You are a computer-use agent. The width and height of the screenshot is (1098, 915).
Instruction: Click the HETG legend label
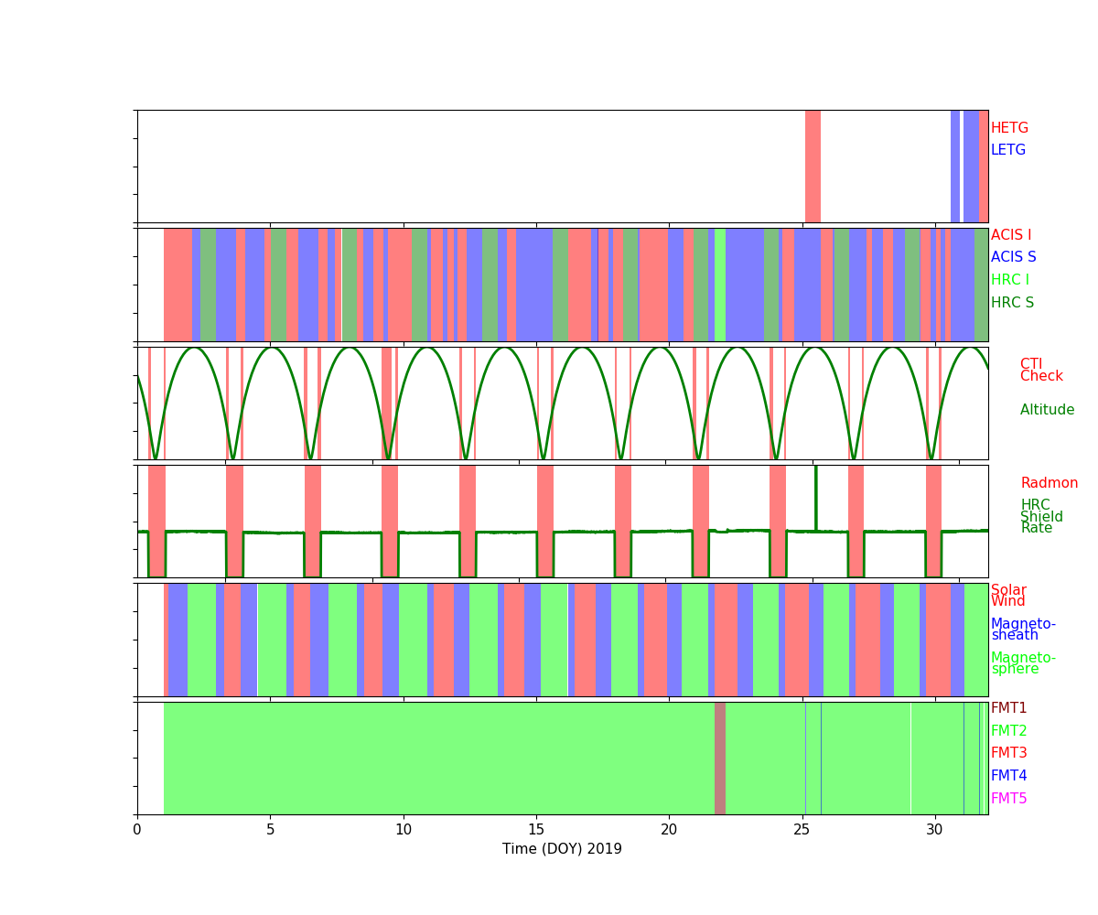point(1009,128)
